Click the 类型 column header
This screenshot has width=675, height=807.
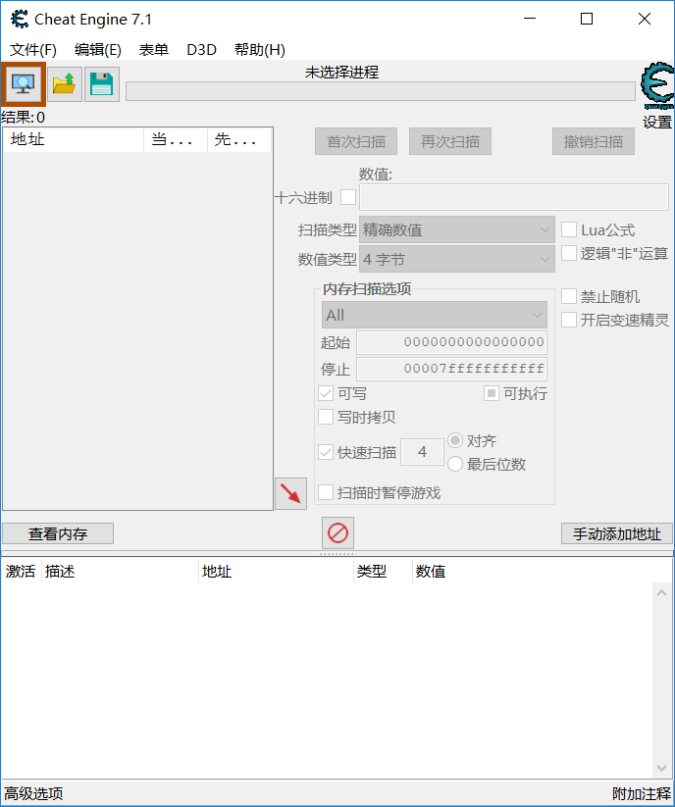pos(383,572)
